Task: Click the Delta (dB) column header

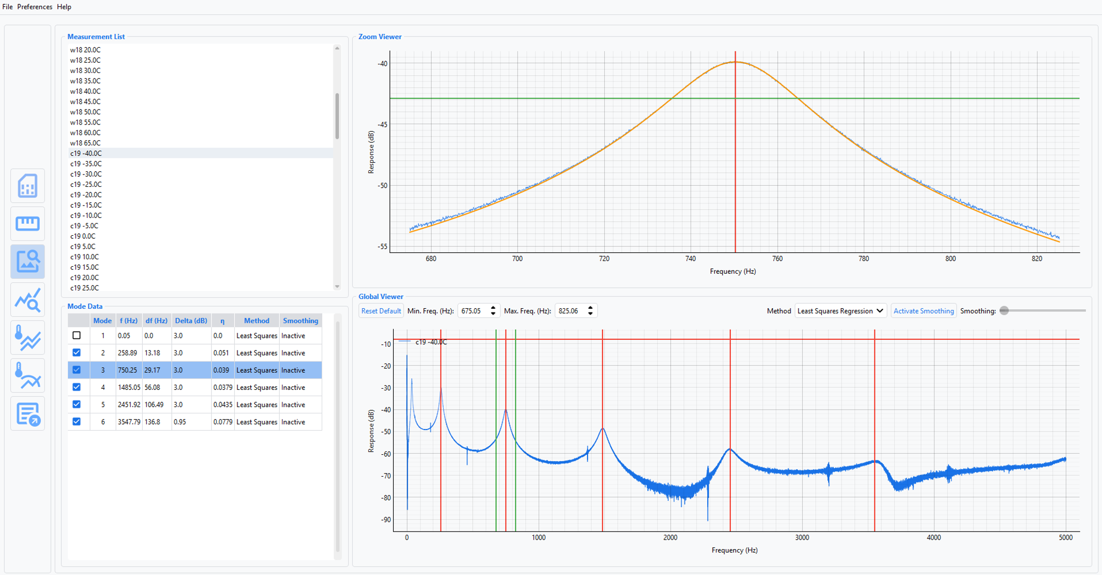Action: coord(191,321)
